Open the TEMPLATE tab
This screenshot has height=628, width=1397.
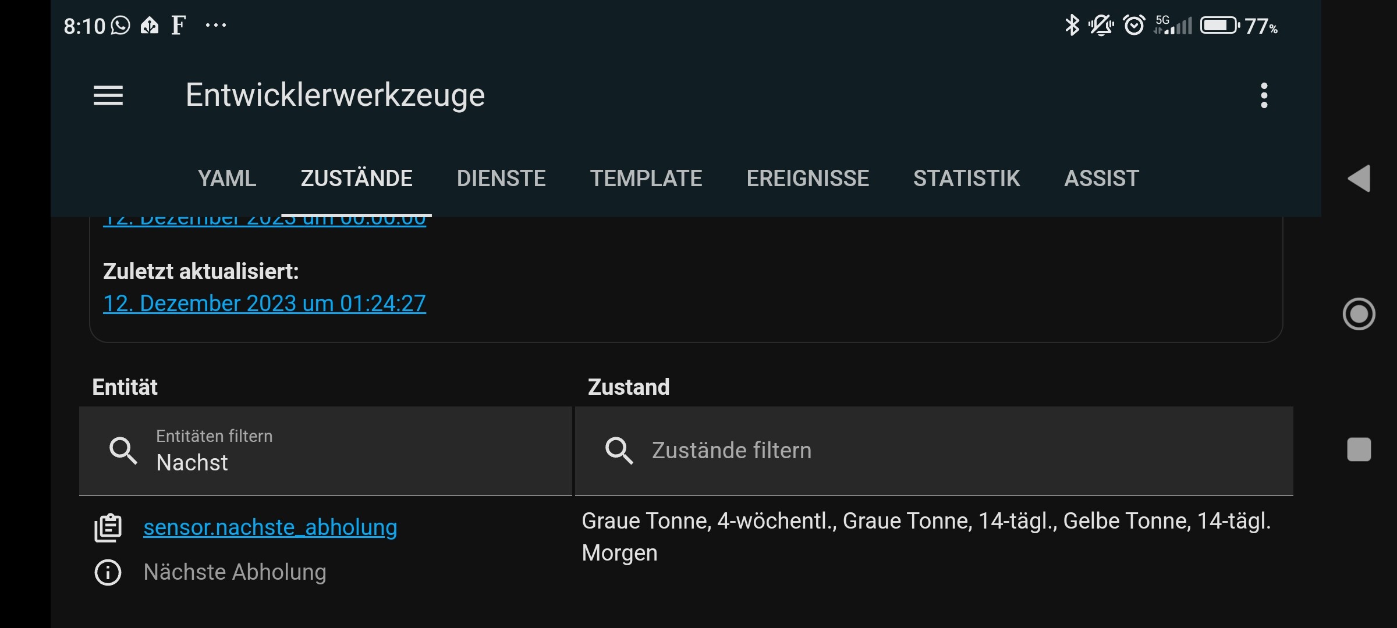click(x=646, y=179)
